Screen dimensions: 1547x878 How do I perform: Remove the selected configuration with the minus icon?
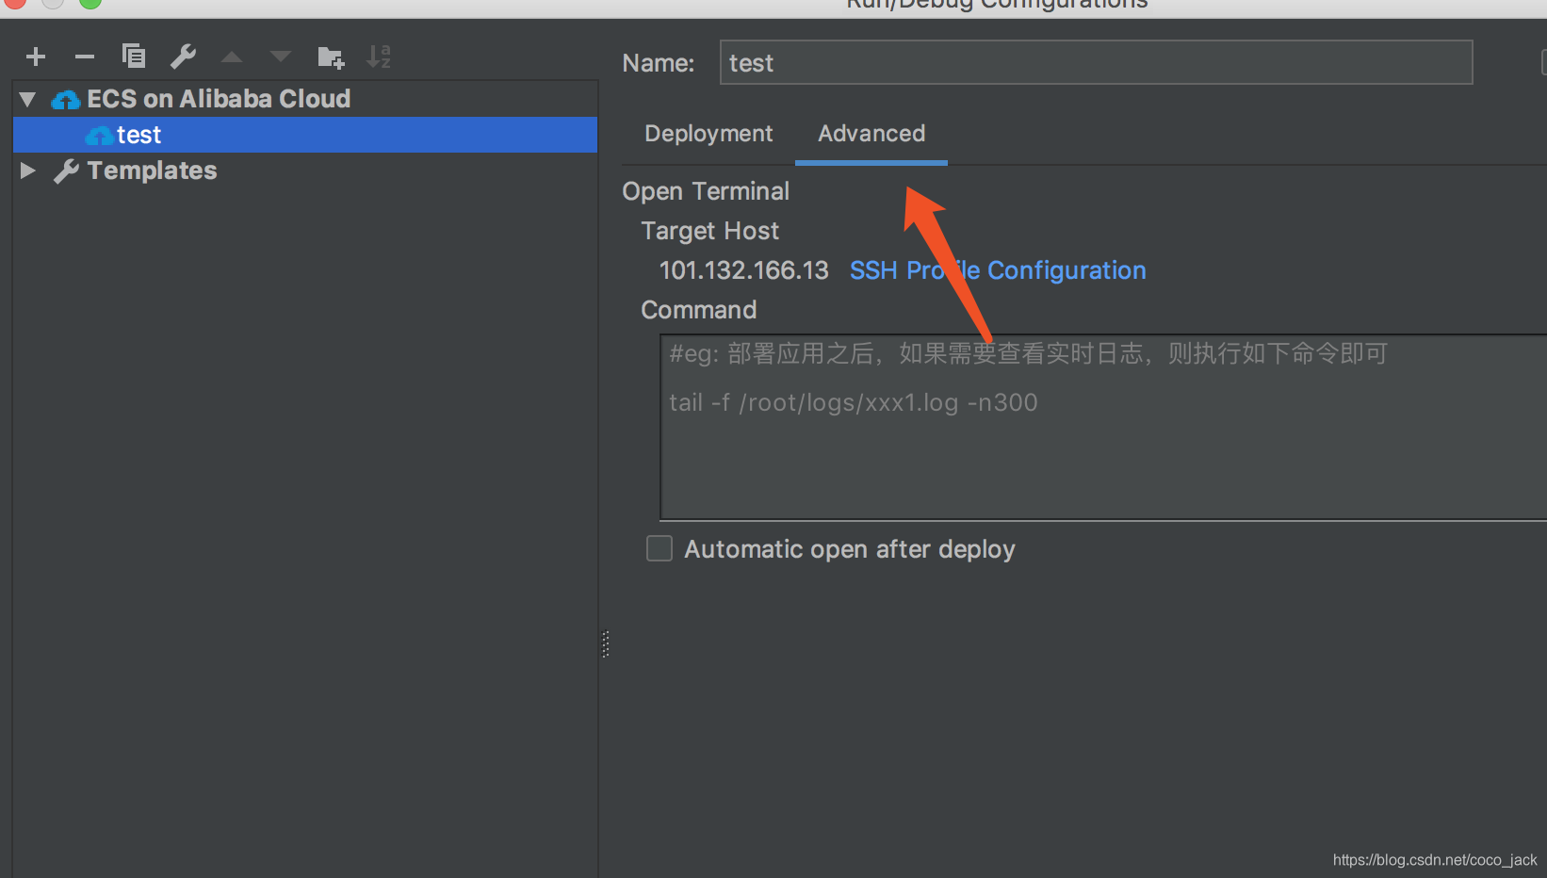click(85, 57)
